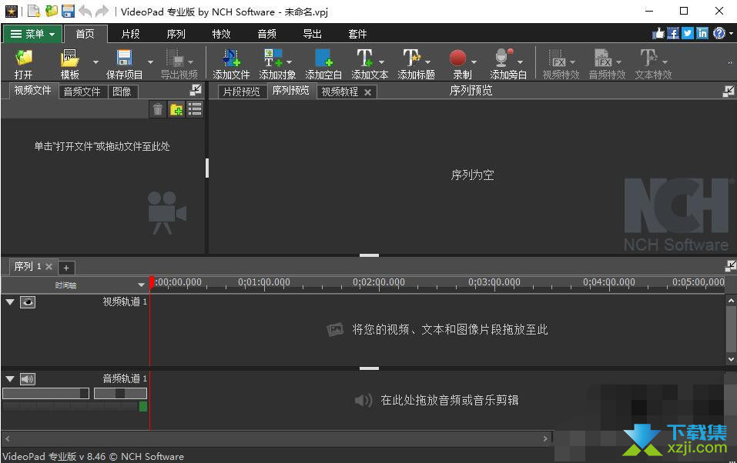Redo using the title bar arrow
Screen dimensions: 737x463
coord(102,11)
